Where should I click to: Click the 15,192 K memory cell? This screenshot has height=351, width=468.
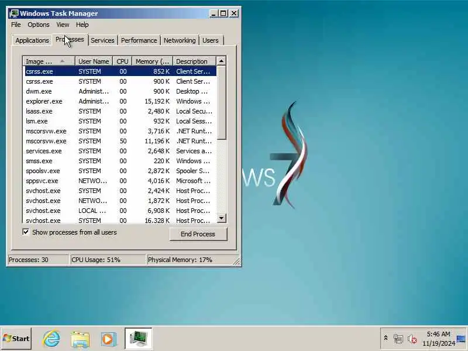(x=157, y=101)
